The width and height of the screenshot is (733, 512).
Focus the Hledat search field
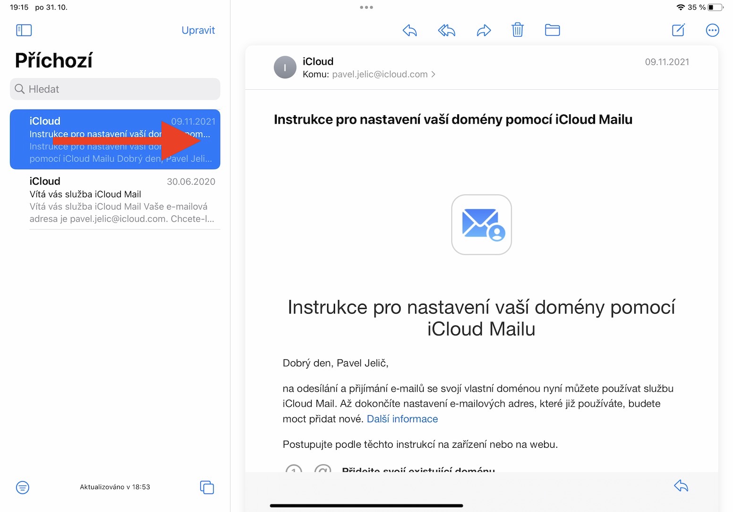point(115,89)
